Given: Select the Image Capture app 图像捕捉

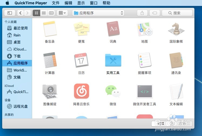Looking at the screenshot, I should (x=50, y=91).
